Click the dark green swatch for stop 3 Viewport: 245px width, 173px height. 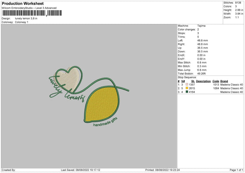click(187, 92)
